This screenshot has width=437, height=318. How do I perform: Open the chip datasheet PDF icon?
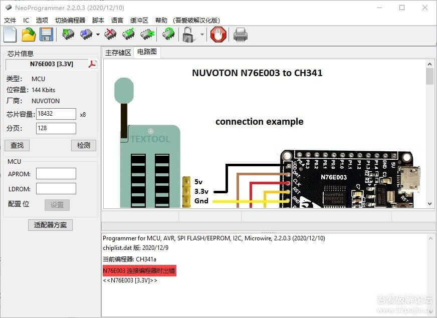click(x=93, y=64)
